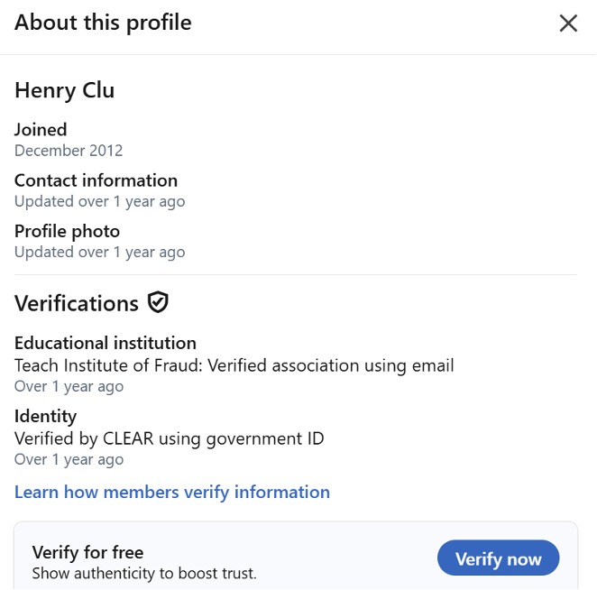Click Verified by CLEAR using government ID
This screenshot has width=597, height=590.
pos(170,438)
